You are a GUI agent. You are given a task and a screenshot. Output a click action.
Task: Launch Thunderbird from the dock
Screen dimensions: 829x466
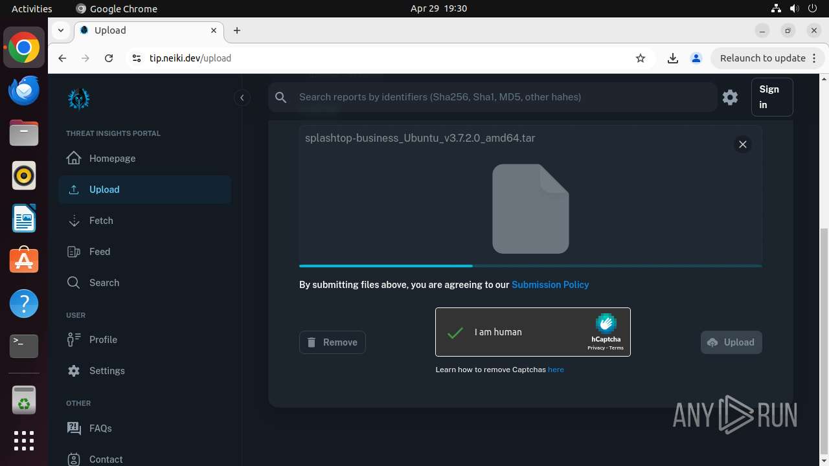[24, 91]
